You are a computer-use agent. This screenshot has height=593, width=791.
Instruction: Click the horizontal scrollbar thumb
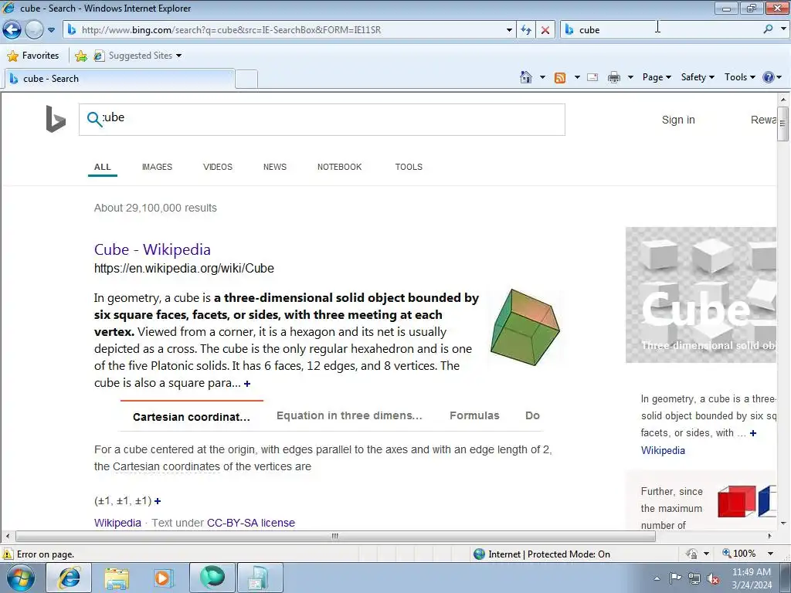(335, 536)
